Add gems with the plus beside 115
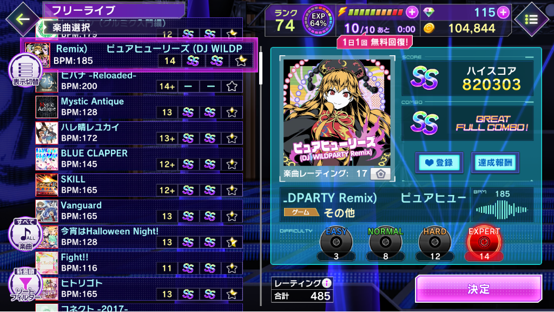 [x=503, y=12]
